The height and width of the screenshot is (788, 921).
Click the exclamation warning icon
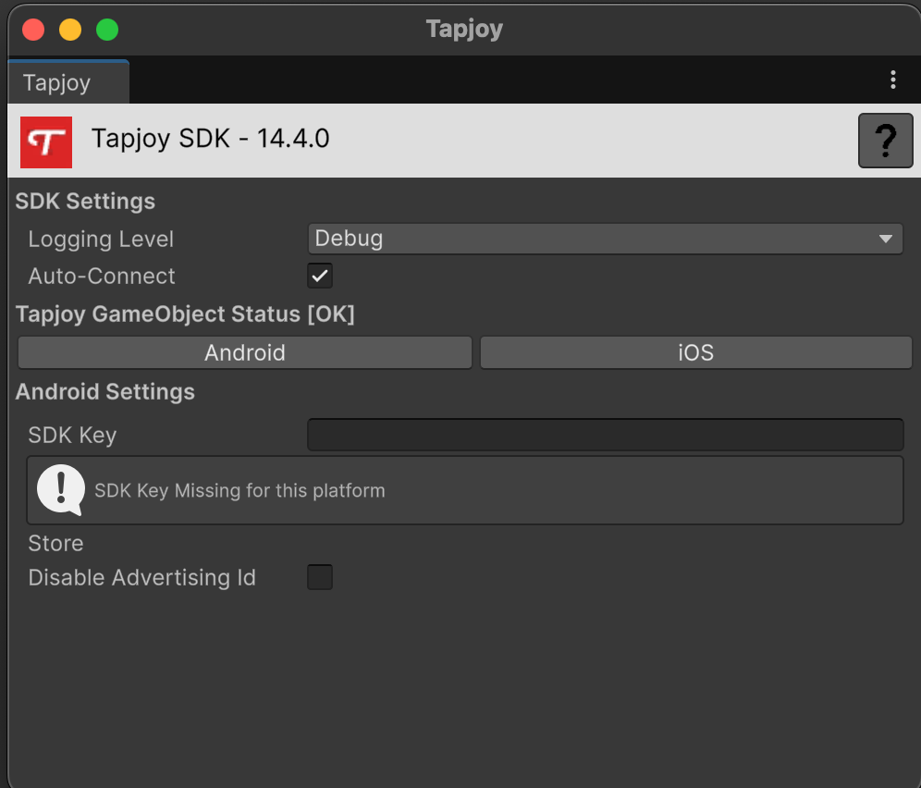tap(60, 490)
